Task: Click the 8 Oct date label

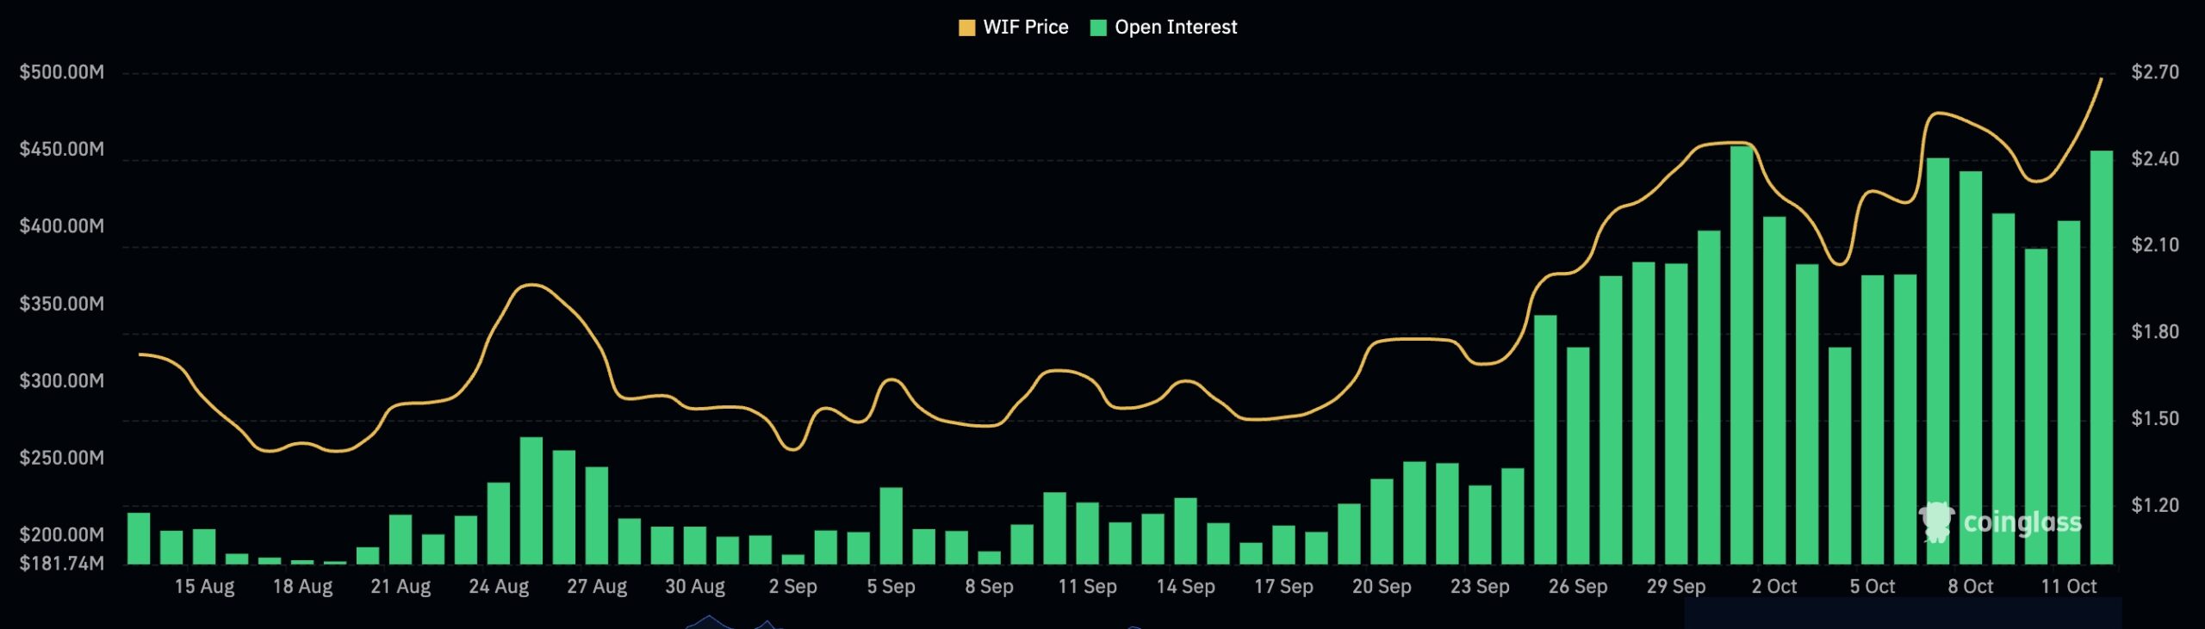Action: [x=1971, y=587]
